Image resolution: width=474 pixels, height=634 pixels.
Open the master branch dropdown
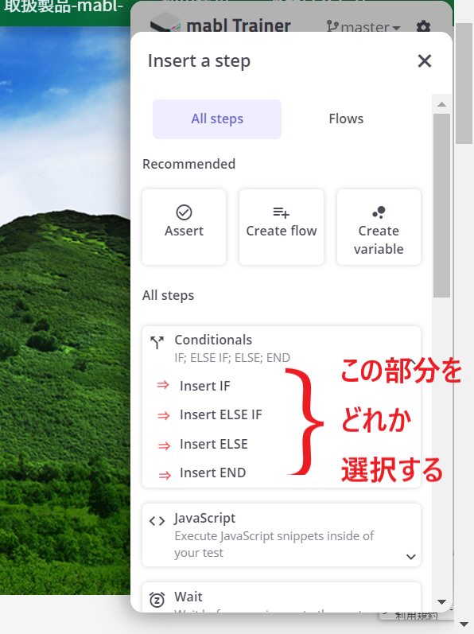click(x=363, y=27)
